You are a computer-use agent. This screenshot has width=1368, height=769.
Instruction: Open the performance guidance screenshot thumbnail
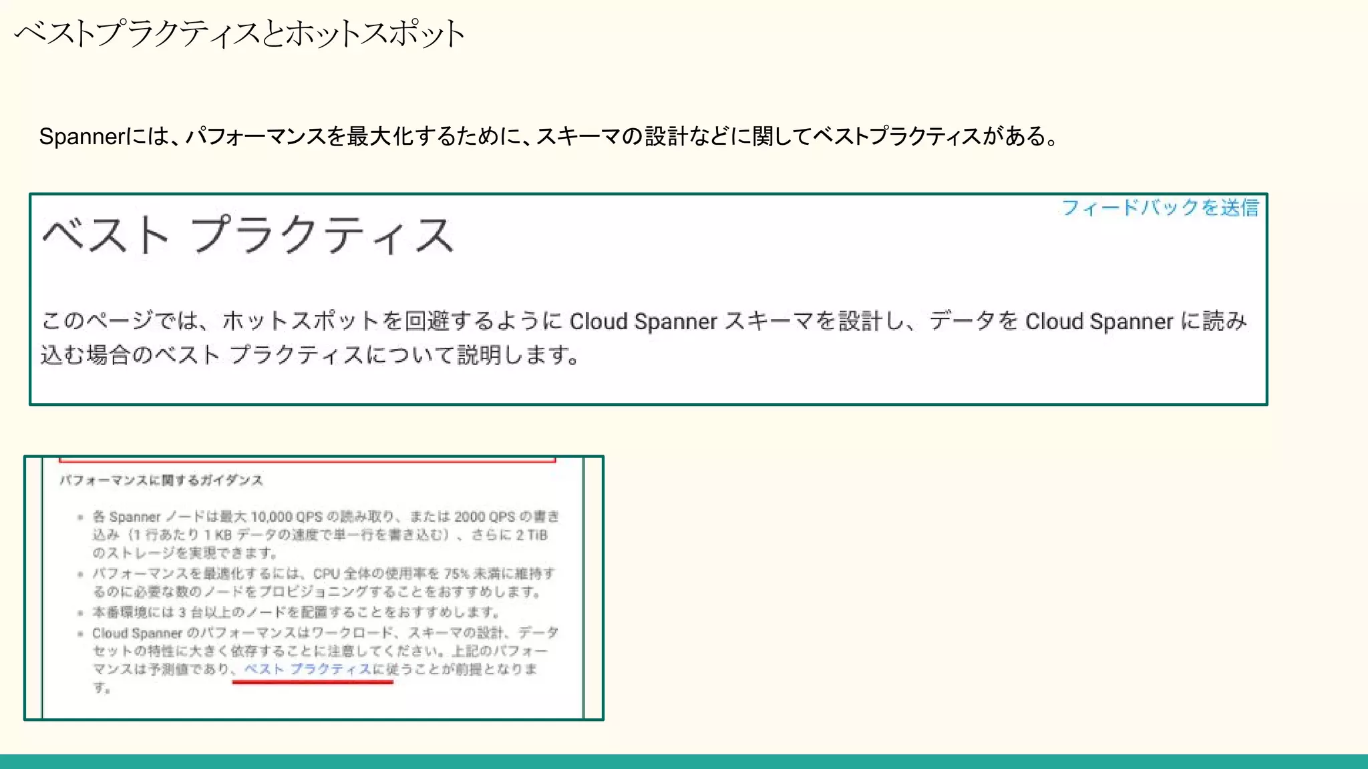314,588
